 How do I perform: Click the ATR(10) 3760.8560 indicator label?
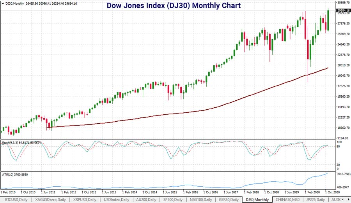tap(15, 175)
